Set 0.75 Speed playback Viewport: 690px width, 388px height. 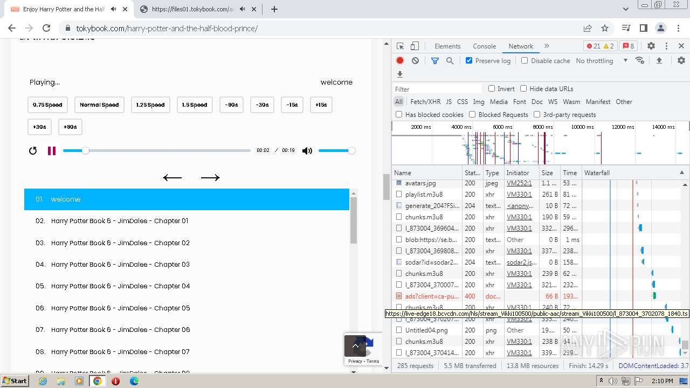(x=47, y=105)
